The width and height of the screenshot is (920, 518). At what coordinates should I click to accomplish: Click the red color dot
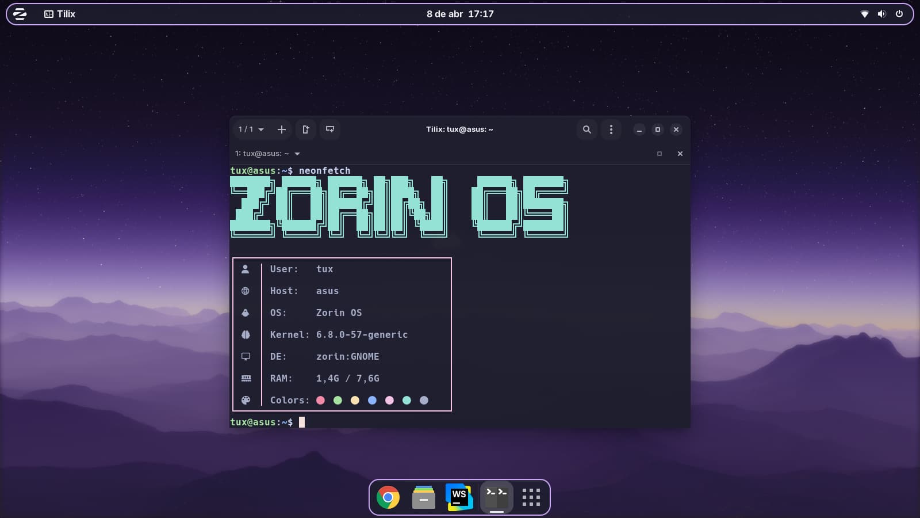[x=321, y=400]
